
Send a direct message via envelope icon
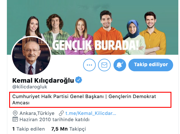[x=104, y=65]
